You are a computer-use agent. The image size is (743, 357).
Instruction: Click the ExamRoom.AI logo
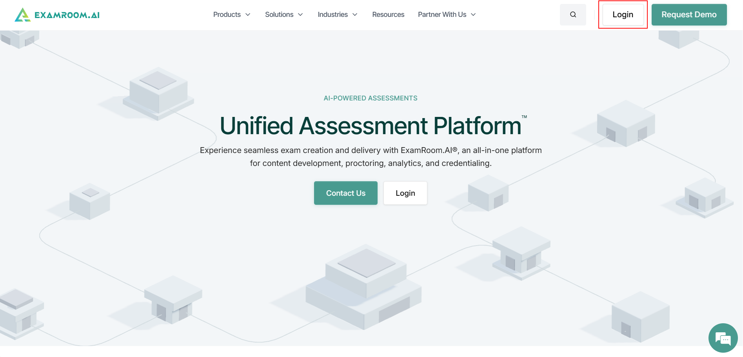point(57,15)
